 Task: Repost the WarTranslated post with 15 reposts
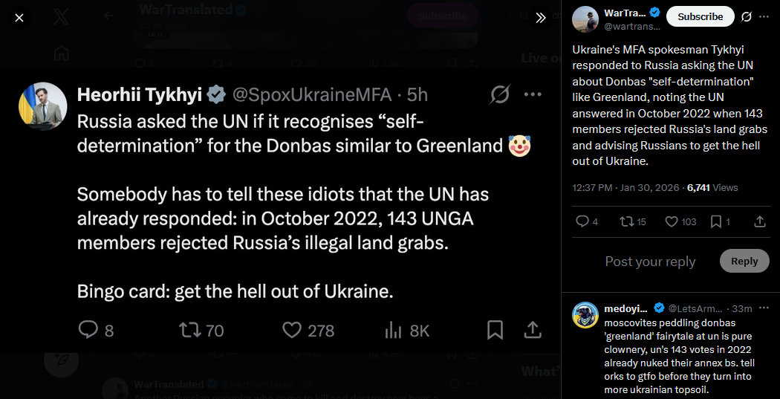[632, 221]
